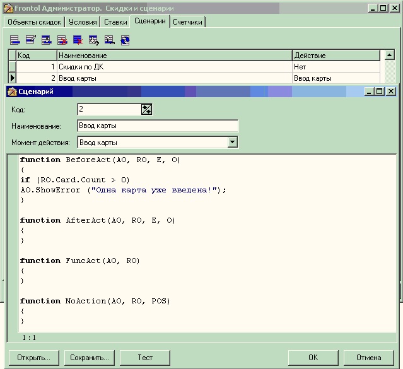Click the delete record red-cross icon

tap(62, 40)
